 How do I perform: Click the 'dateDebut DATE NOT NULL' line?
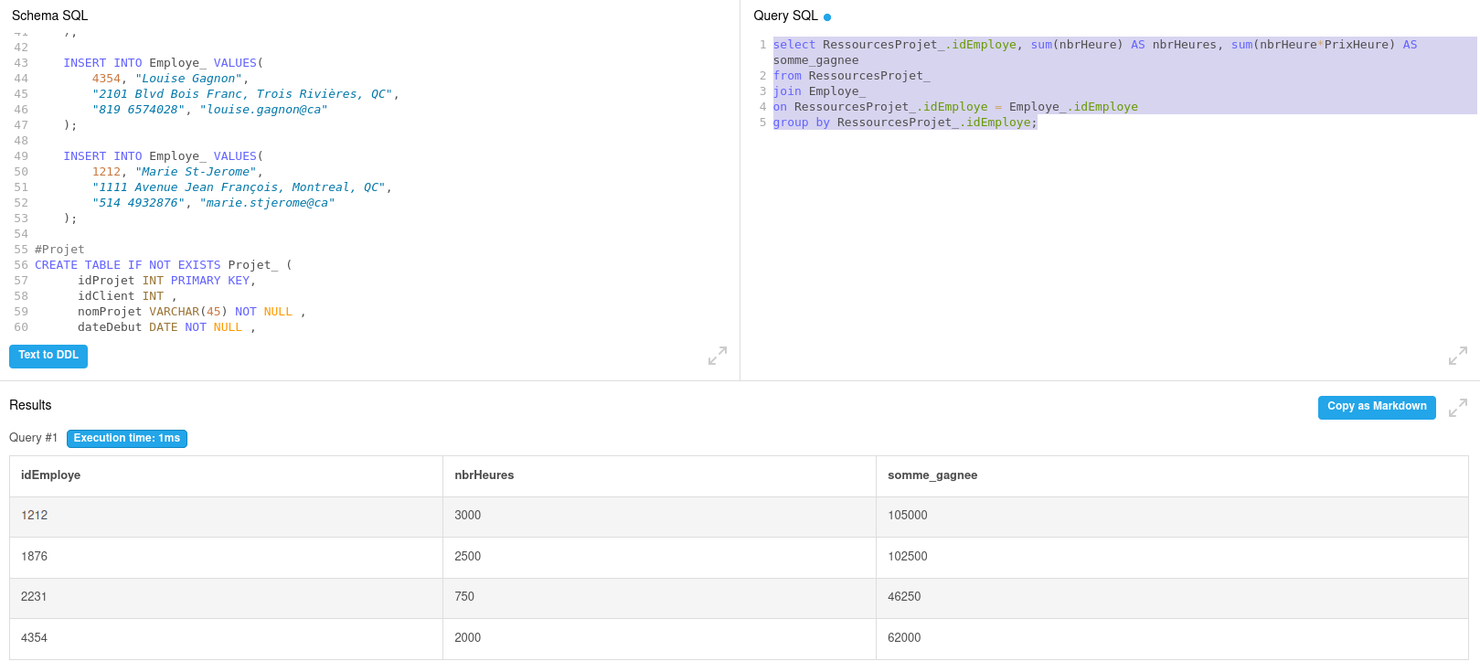click(166, 327)
